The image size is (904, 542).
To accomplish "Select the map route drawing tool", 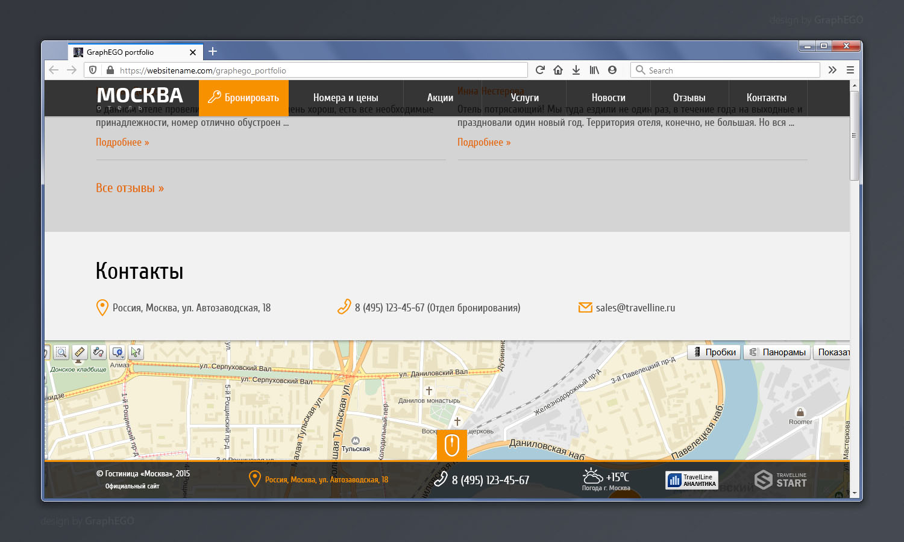I will (98, 352).
